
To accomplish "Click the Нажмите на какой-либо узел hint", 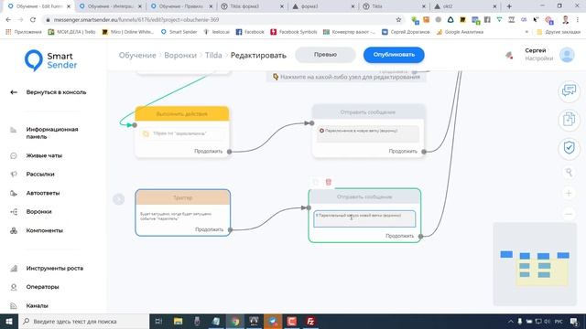I will point(346,77).
